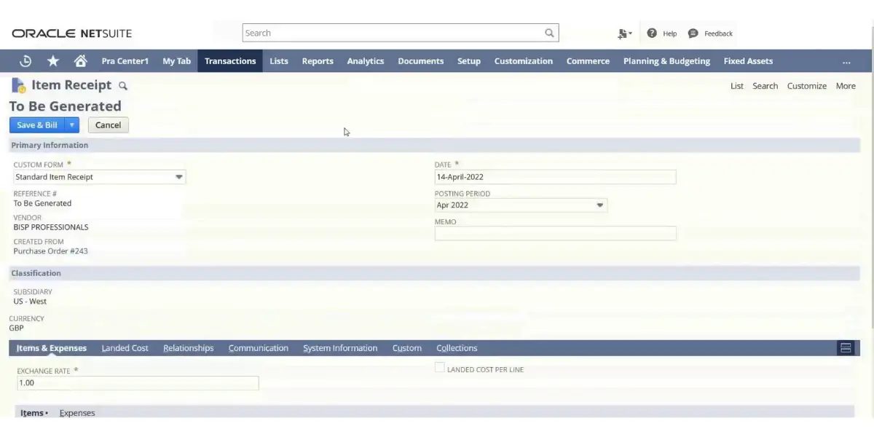The width and height of the screenshot is (874, 437).
Task: Click the Primary Information section header
Action: pyautogui.click(x=435, y=145)
